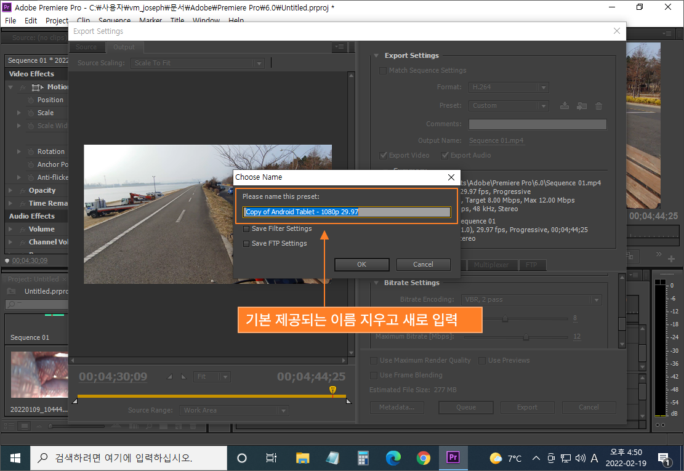Send the export to Queue
Screen dimensions: 684x471
pos(465,407)
